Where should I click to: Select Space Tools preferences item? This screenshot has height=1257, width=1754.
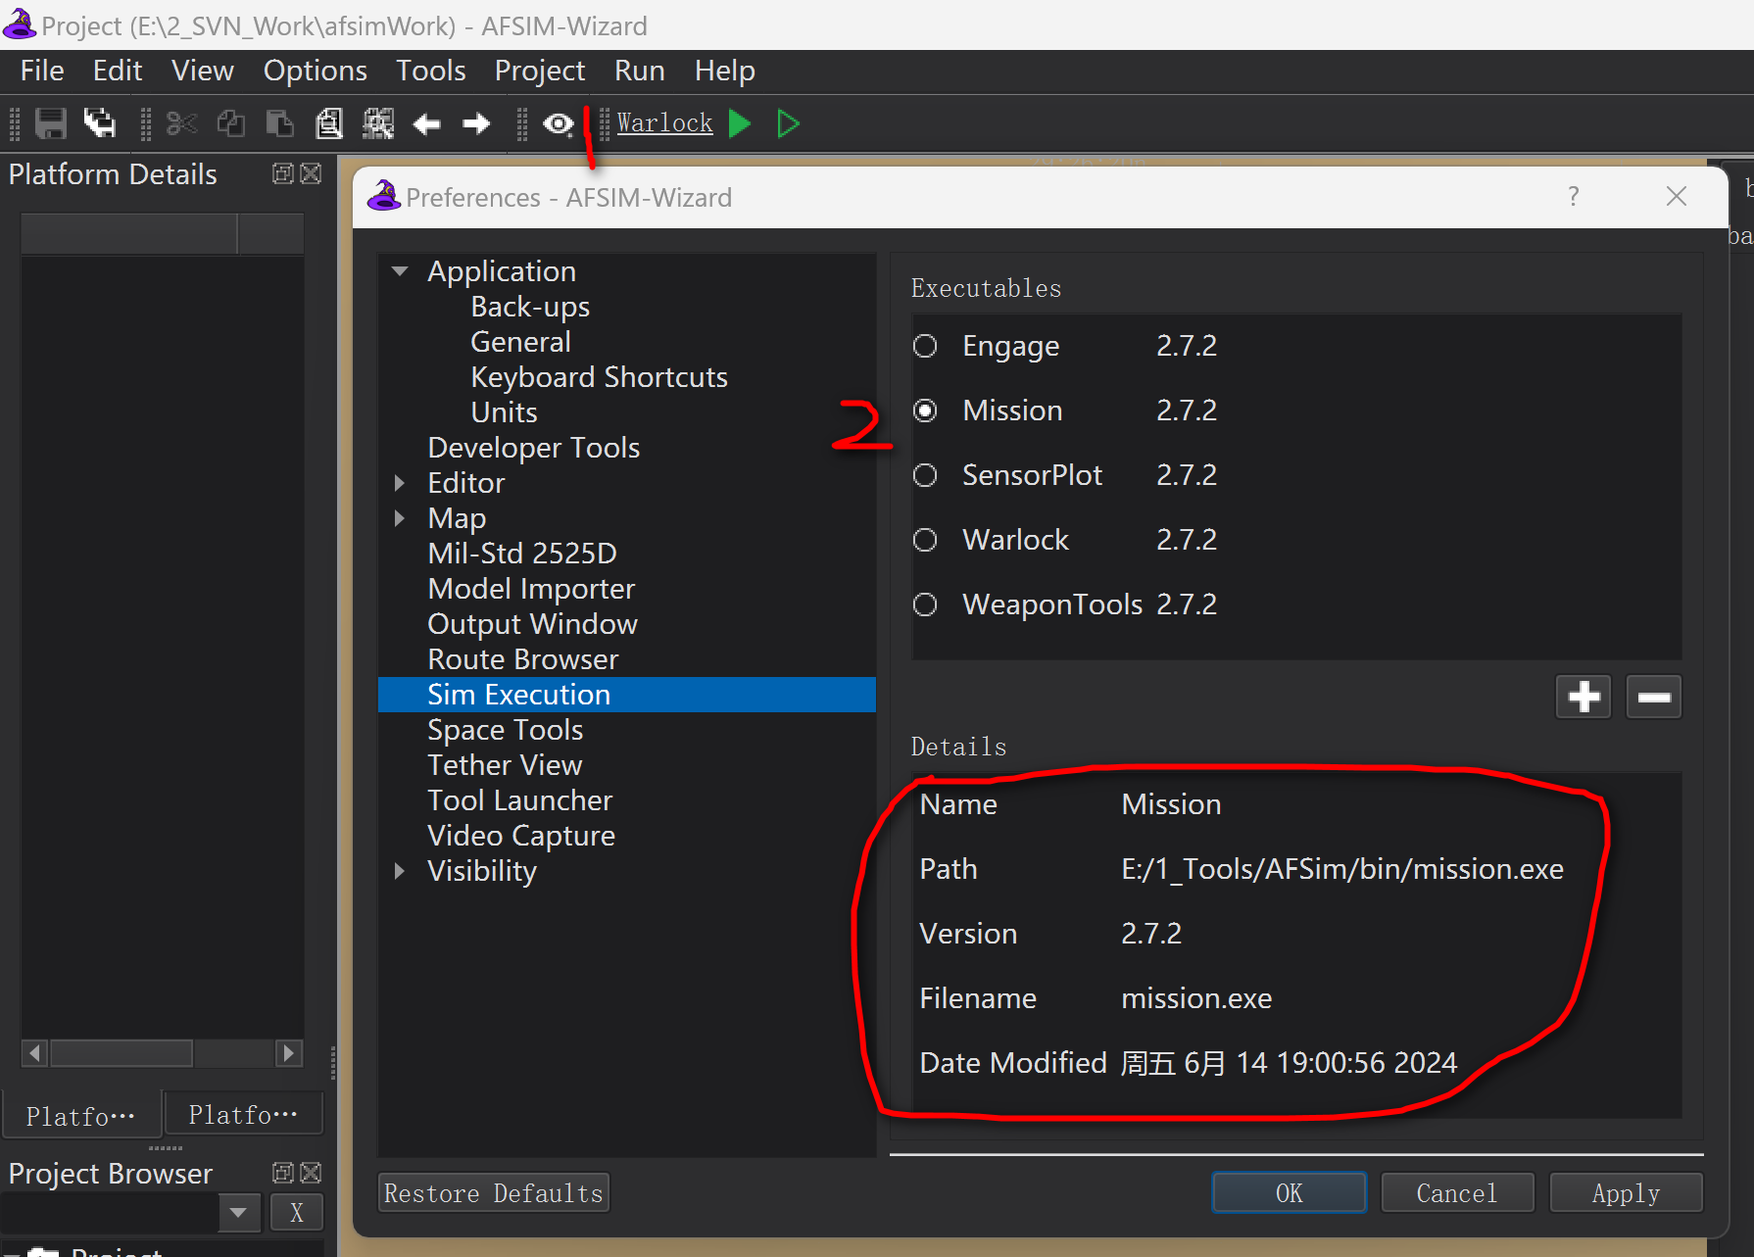(505, 730)
